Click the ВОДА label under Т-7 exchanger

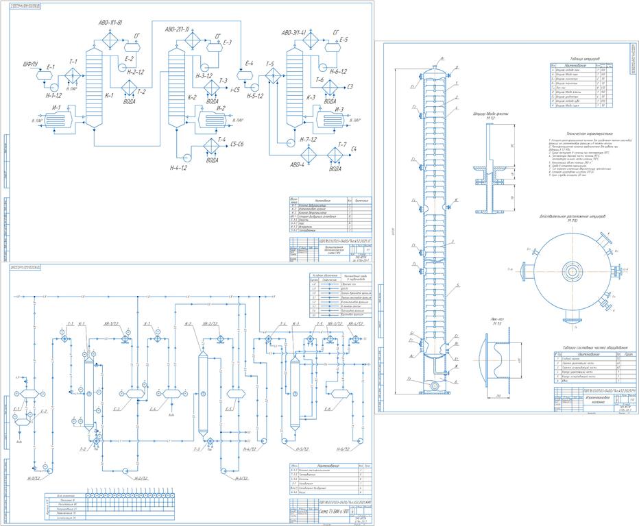pyautogui.click(x=335, y=168)
